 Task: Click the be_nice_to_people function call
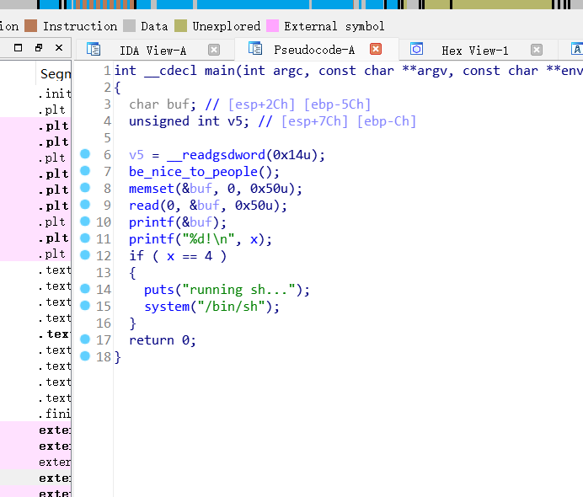click(193, 172)
